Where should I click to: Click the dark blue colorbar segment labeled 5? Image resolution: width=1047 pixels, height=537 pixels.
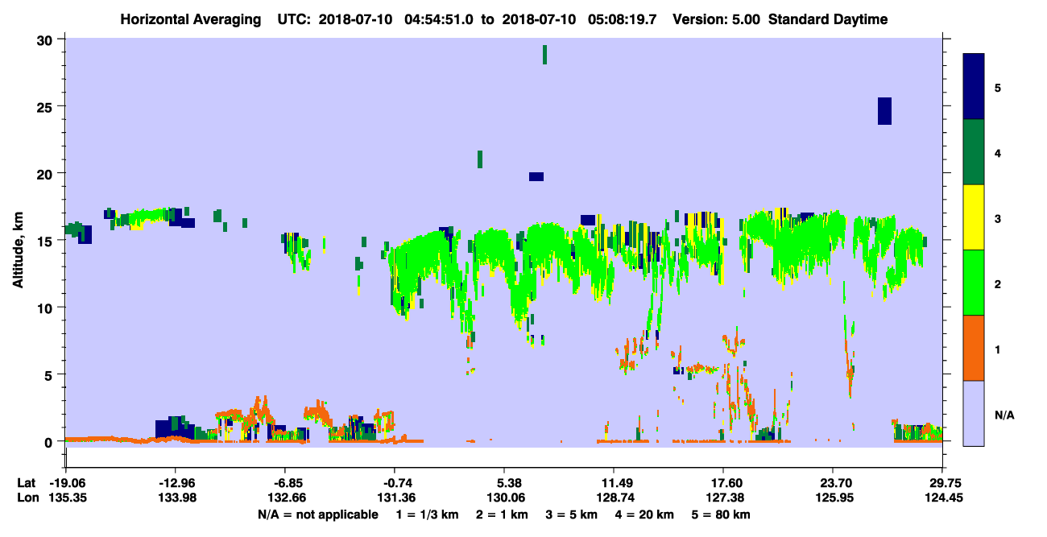coord(974,87)
